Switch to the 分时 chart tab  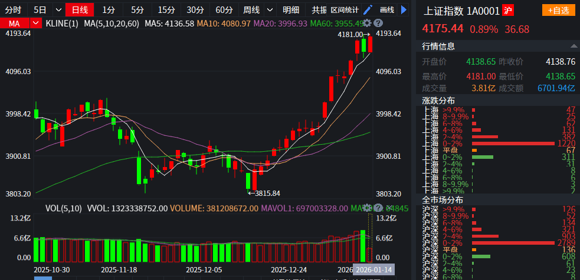click(x=13, y=10)
